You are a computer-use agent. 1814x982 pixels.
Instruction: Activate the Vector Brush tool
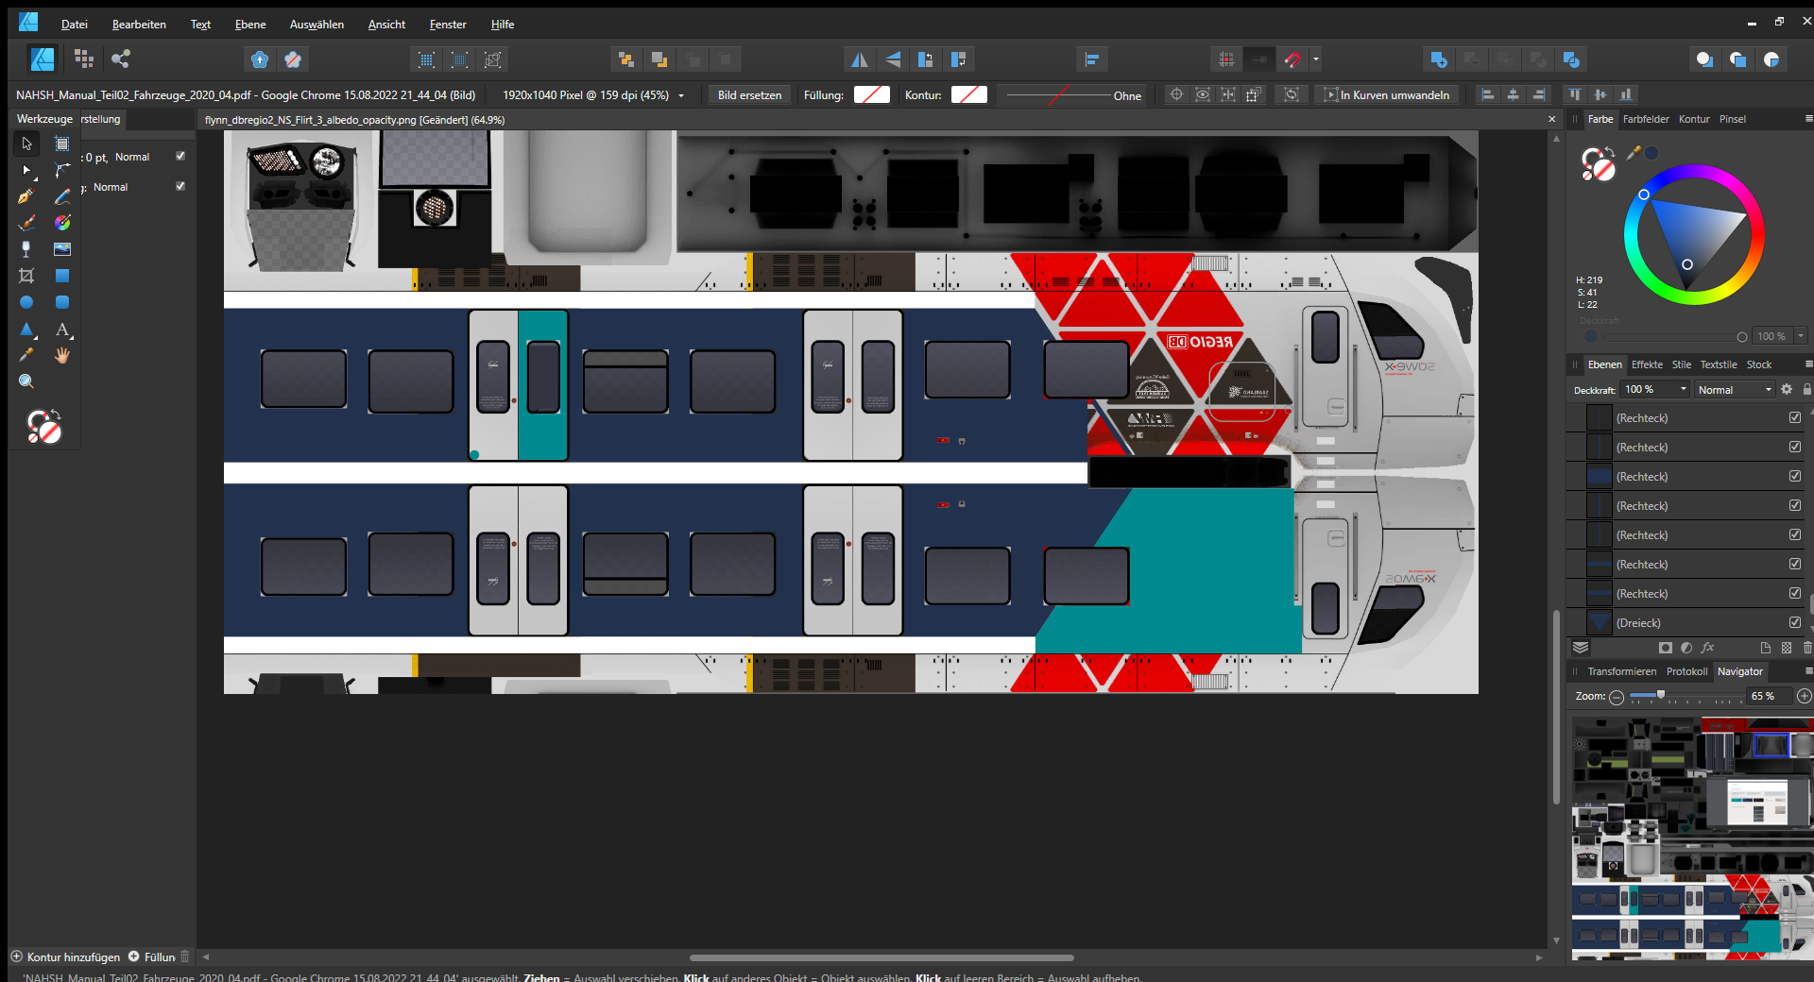(x=26, y=223)
